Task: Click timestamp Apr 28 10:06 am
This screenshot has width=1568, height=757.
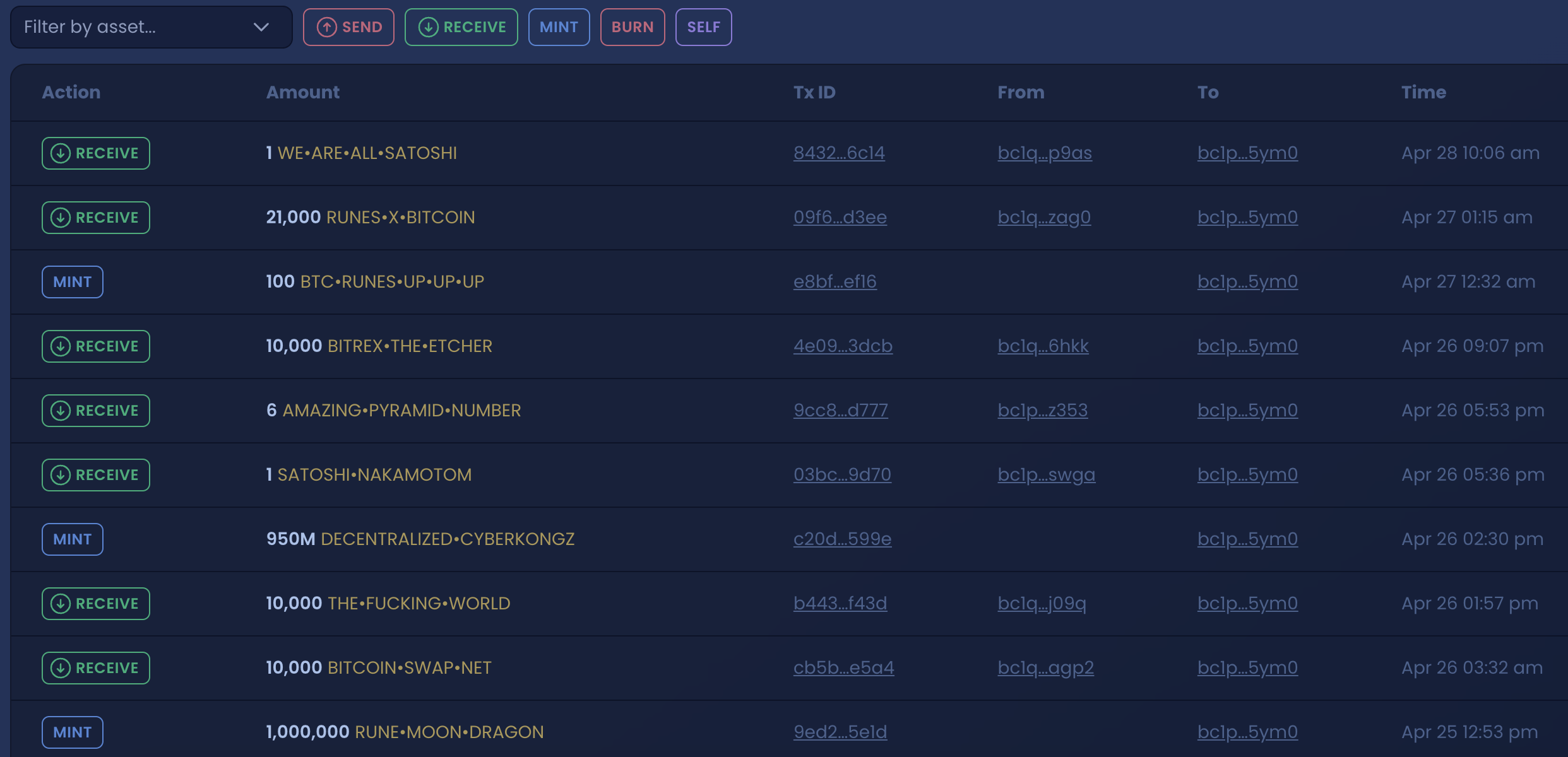Action: pos(1471,153)
